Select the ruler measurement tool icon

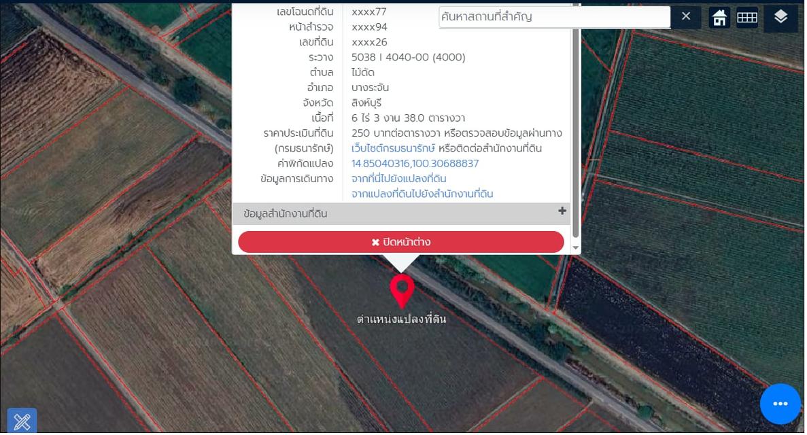point(22,422)
